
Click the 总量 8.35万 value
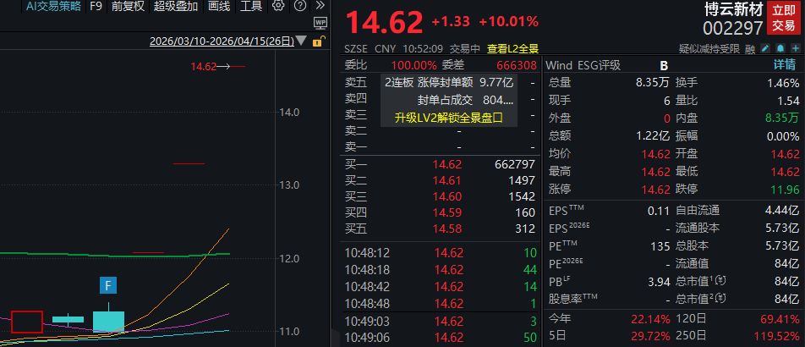[652, 83]
